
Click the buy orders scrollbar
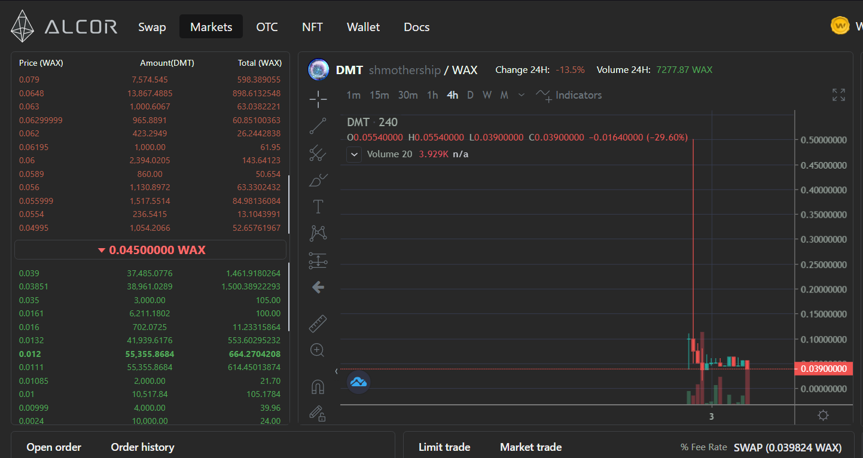289,297
